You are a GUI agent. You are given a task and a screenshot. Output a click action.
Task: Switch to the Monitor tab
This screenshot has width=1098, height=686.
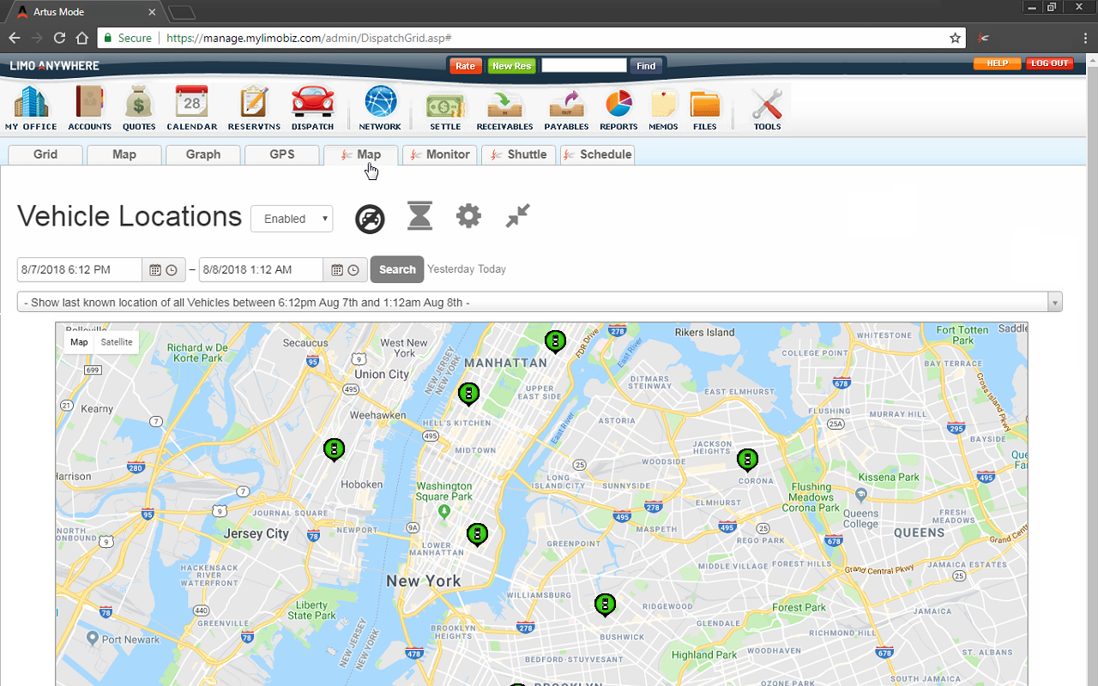coord(440,154)
